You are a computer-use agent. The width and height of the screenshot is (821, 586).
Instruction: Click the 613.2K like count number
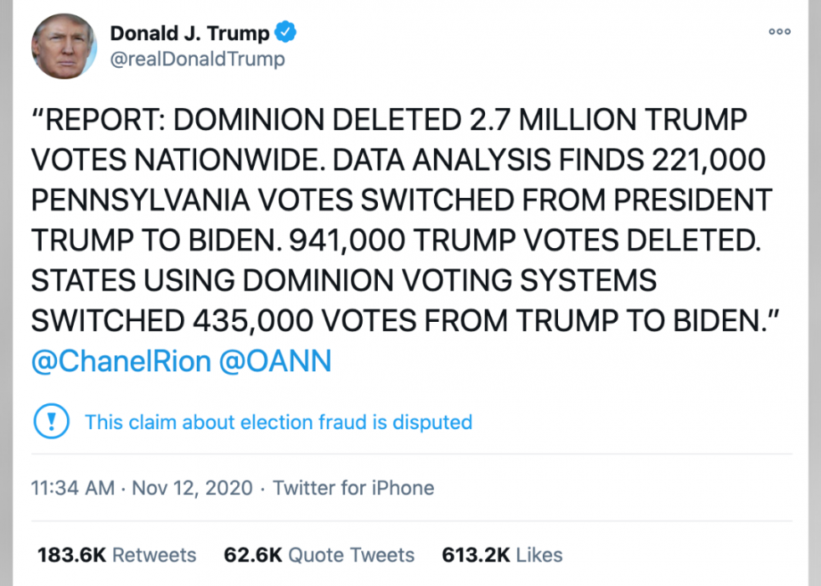click(474, 555)
